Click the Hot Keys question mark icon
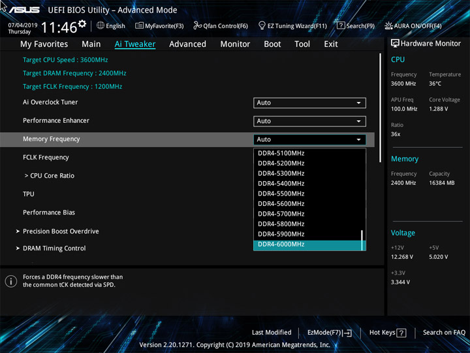 pos(401,333)
